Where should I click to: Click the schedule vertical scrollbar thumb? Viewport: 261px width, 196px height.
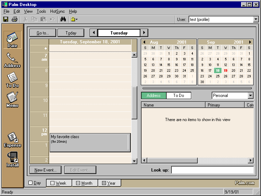pyautogui.click(x=134, y=103)
